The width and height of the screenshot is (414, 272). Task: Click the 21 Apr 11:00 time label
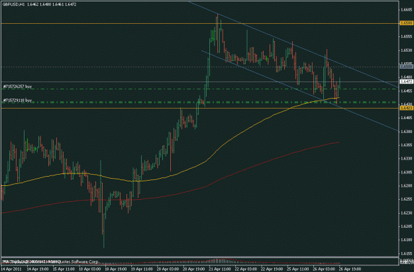coord(220,269)
